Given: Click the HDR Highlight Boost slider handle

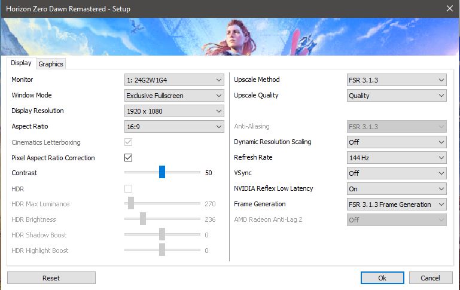Looking at the screenshot, I should coord(162,249).
